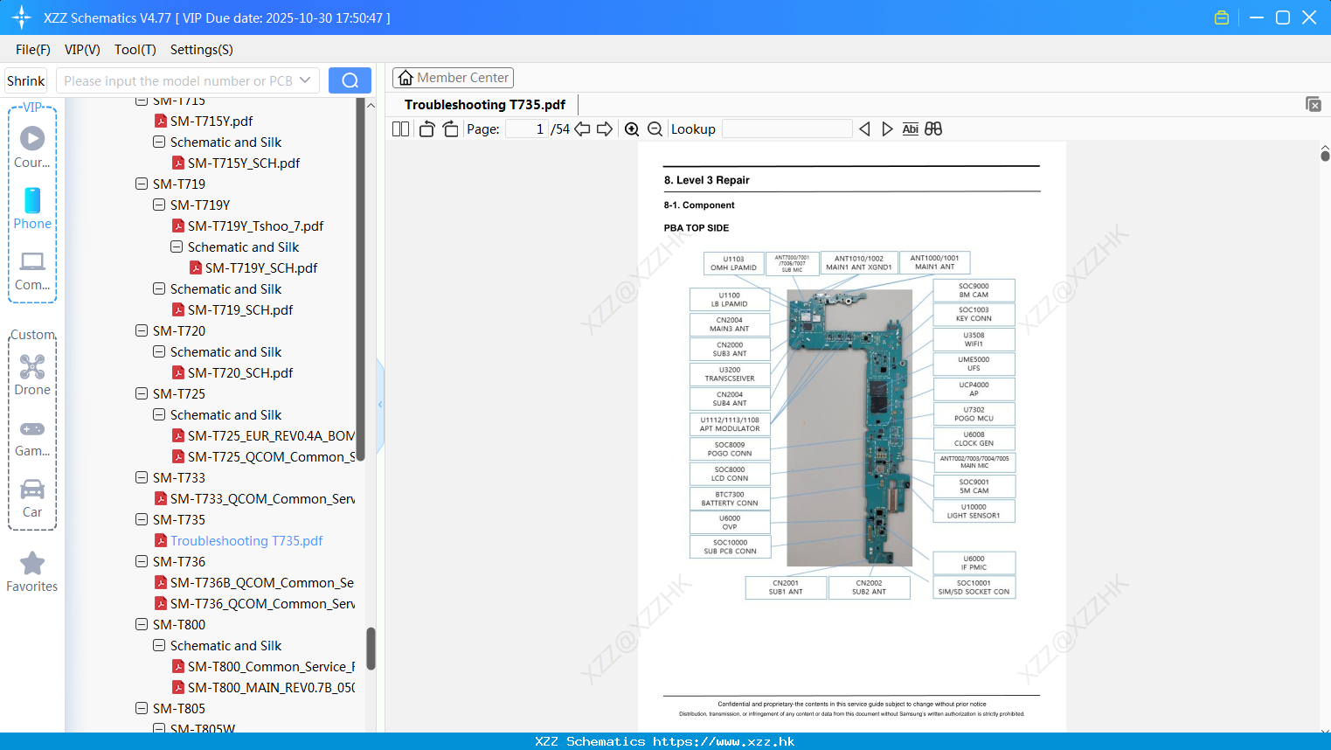This screenshot has width=1331, height=750.
Task: Click the file tree vertical scrollbar
Action: click(371, 648)
